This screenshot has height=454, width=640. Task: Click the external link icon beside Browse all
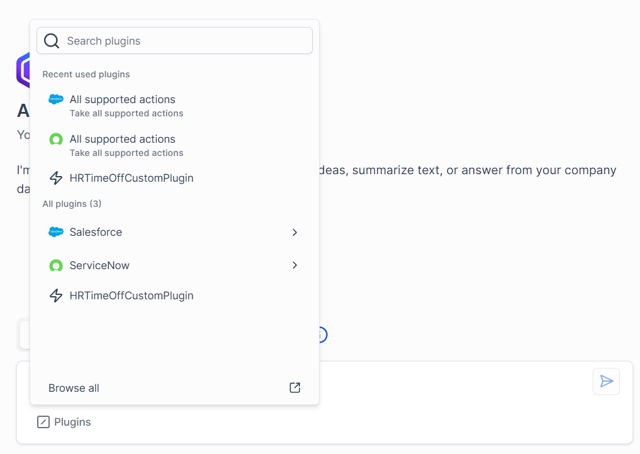[x=295, y=387]
